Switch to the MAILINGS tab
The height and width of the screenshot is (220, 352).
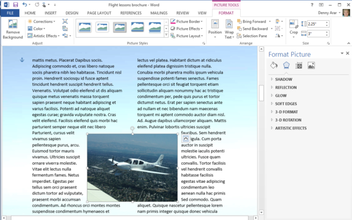159,13
